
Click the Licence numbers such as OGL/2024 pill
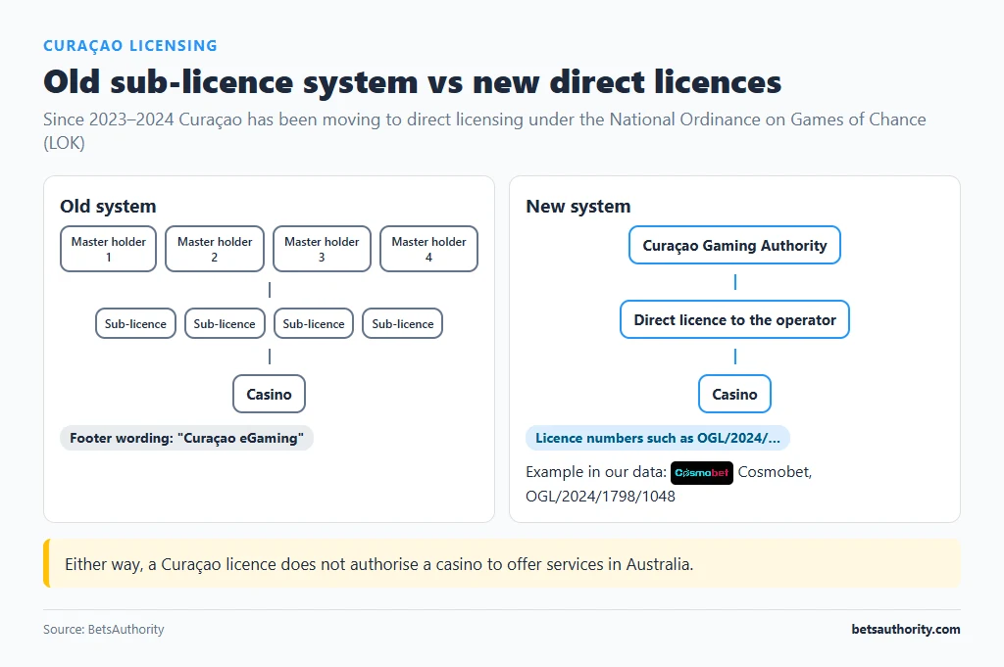click(658, 438)
